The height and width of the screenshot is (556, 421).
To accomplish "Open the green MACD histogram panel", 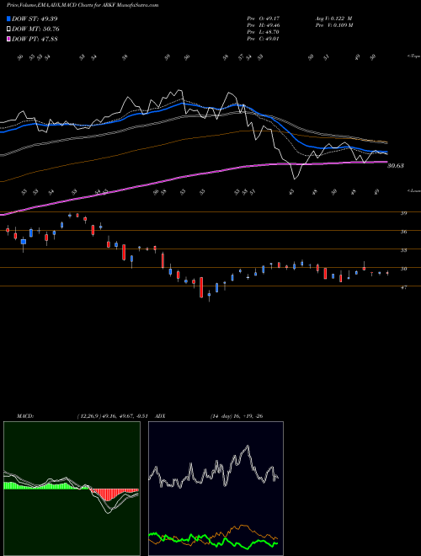I will [72, 489].
